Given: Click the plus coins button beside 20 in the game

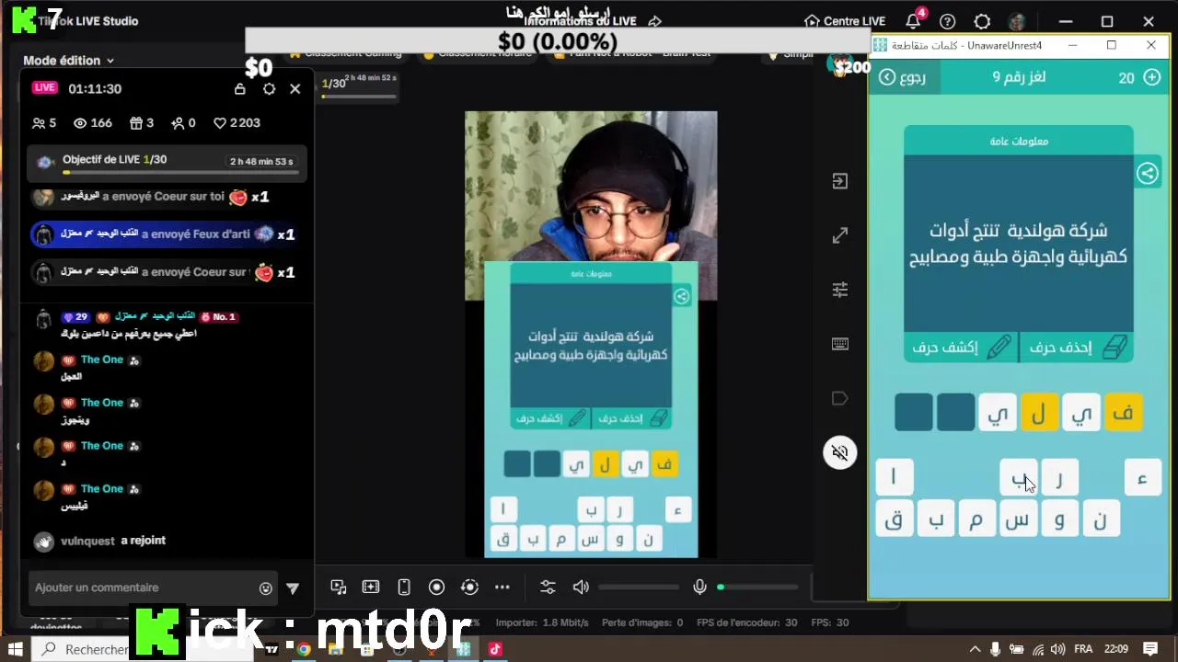Looking at the screenshot, I should [1151, 77].
